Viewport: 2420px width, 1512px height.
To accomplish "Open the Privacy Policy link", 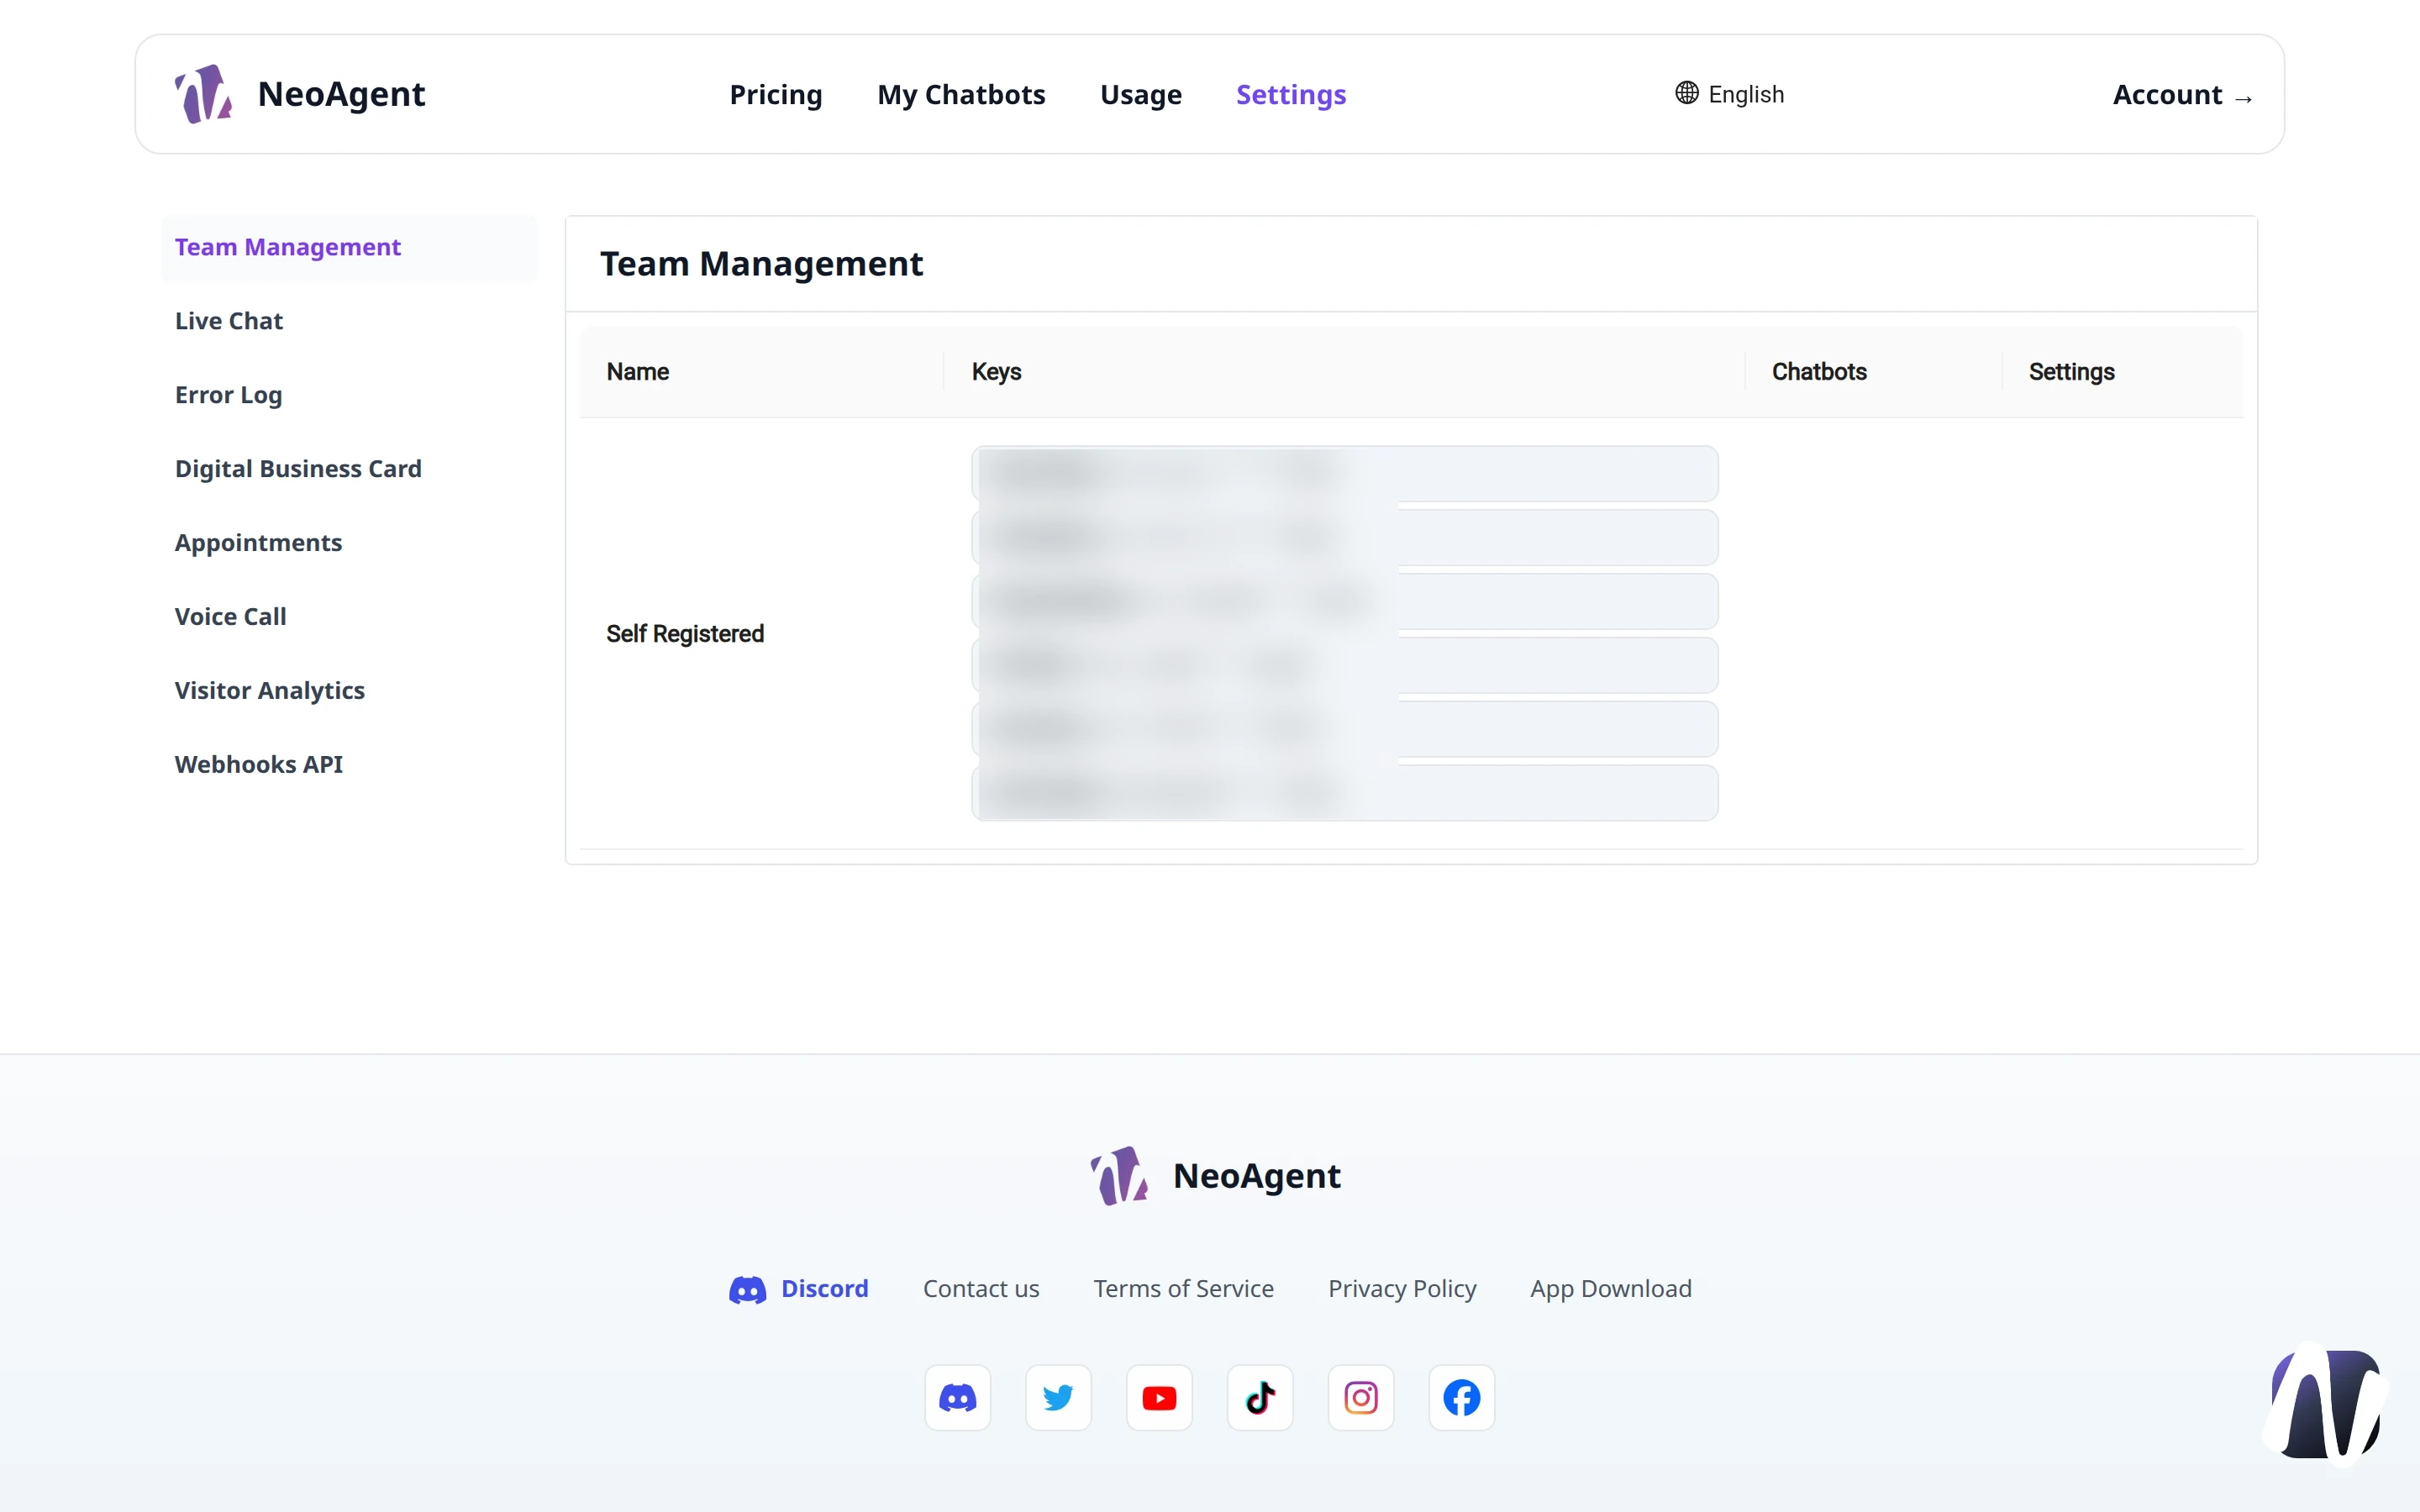I will point(1401,1289).
